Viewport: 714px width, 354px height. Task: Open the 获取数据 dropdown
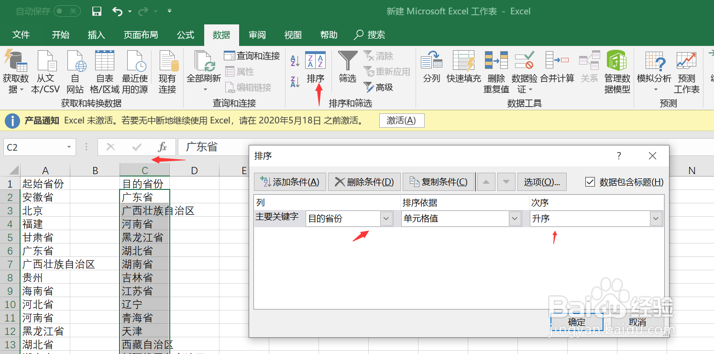tap(16, 72)
